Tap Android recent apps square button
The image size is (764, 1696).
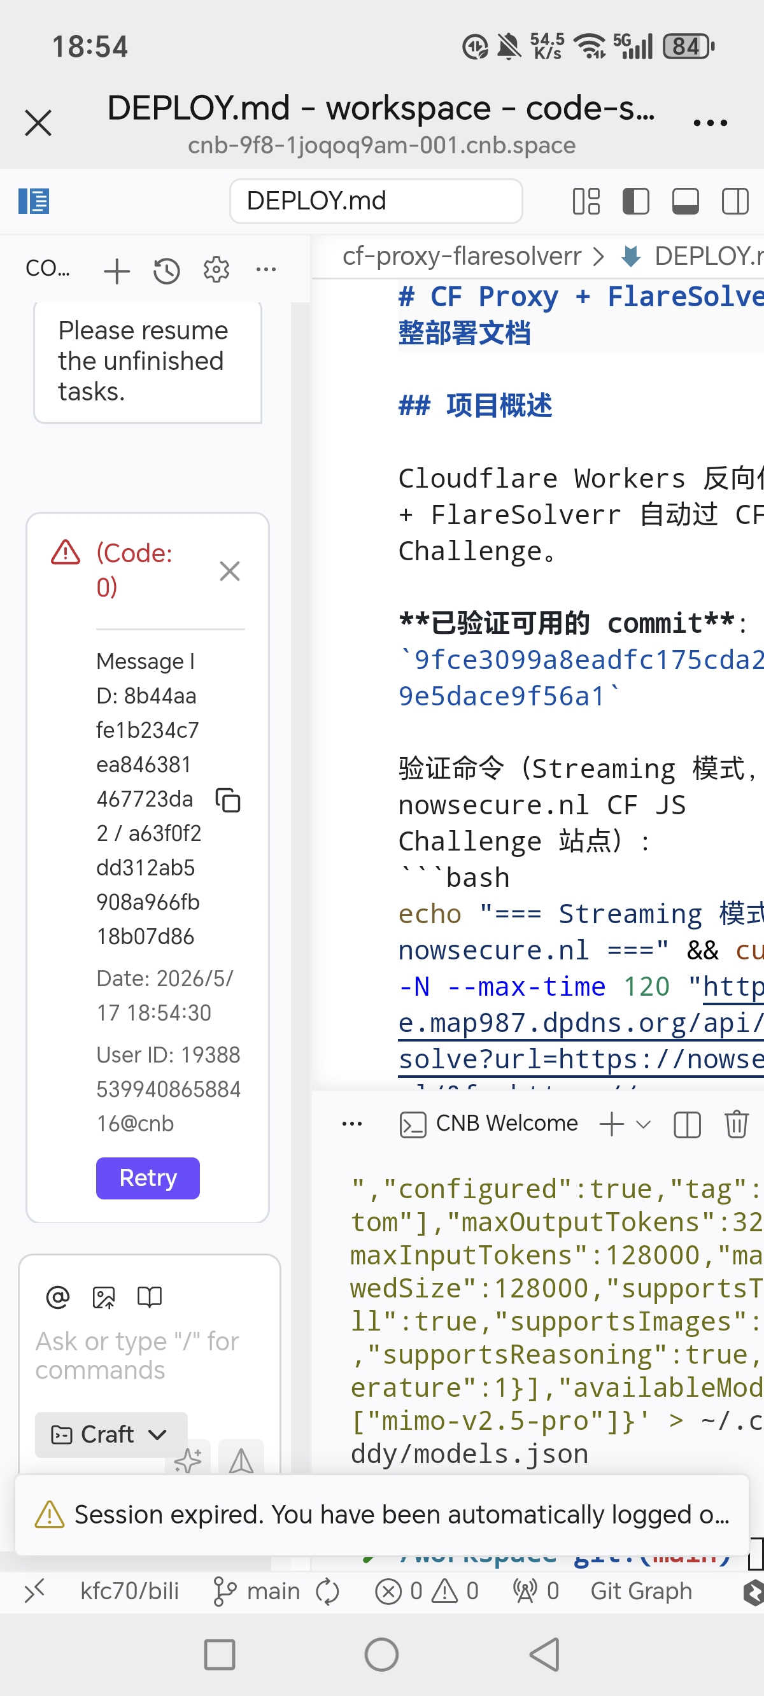(219, 1655)
